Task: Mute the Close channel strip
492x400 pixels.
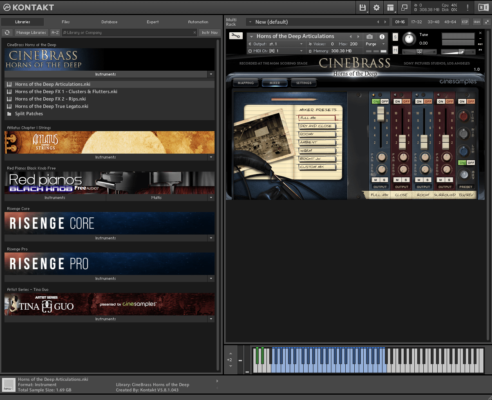Action: coord(397,180)
